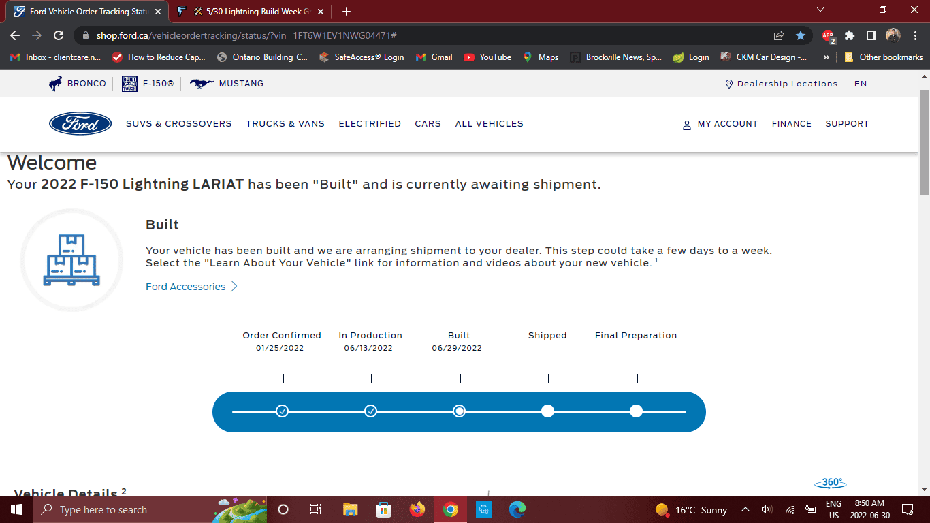The height and width of the screenshot is (523, 930).
Task: Click the page vertical scrollbar
Action: pyautogui.click(x=924, y=142)
